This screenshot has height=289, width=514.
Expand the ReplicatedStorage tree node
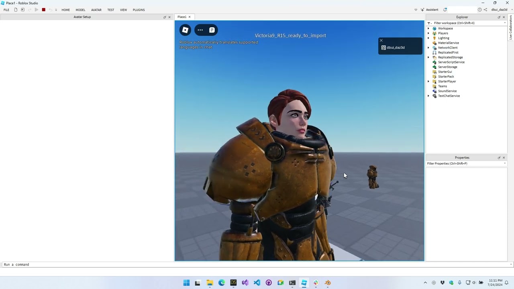tap(428, 57)
